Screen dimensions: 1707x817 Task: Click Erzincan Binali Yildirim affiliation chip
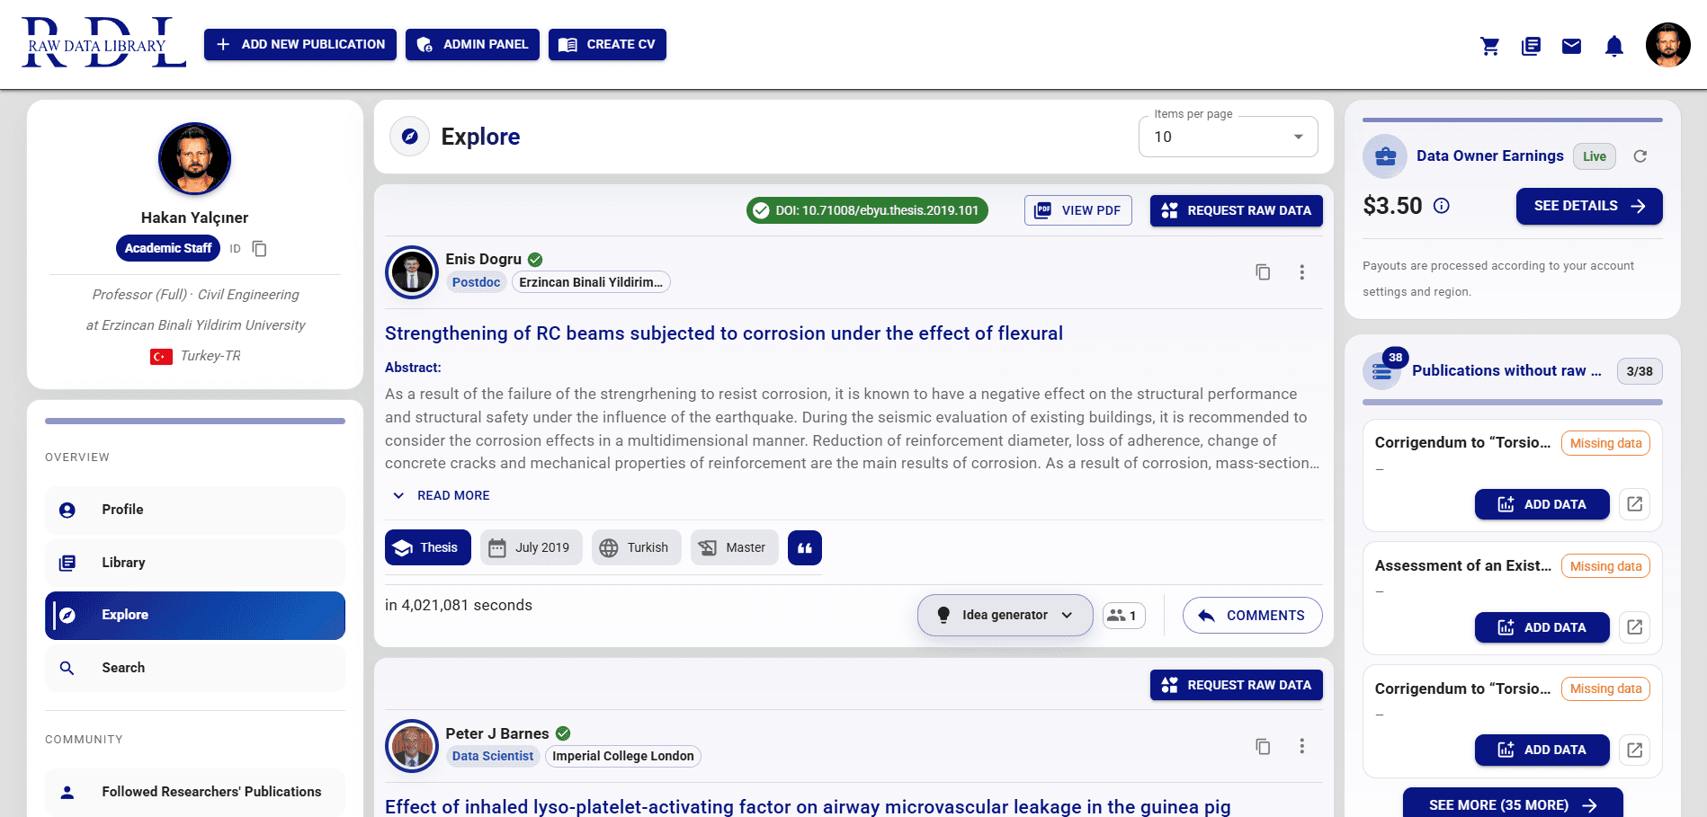pos(591,282)
